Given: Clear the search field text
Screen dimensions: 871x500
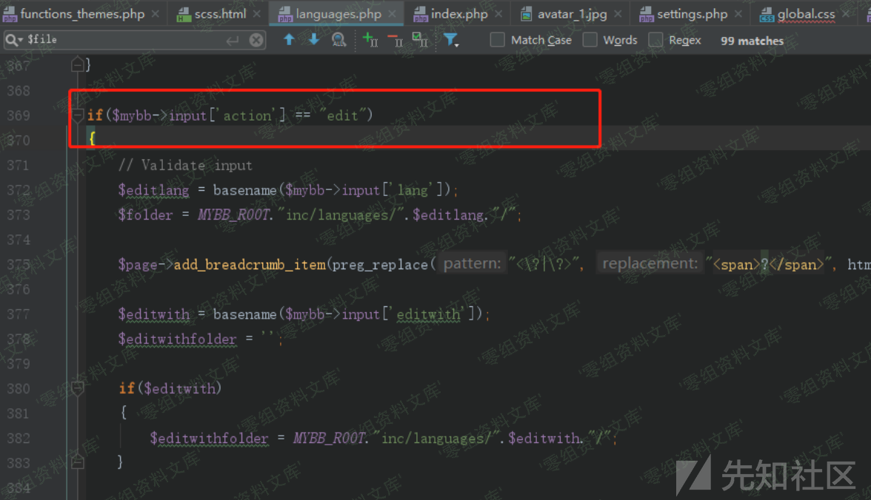Looking at the screenshot, I should click(x=256, y=40).
